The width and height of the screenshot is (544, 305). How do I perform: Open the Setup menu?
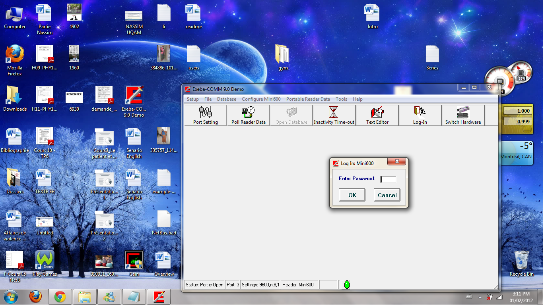[x=193, y=99]
